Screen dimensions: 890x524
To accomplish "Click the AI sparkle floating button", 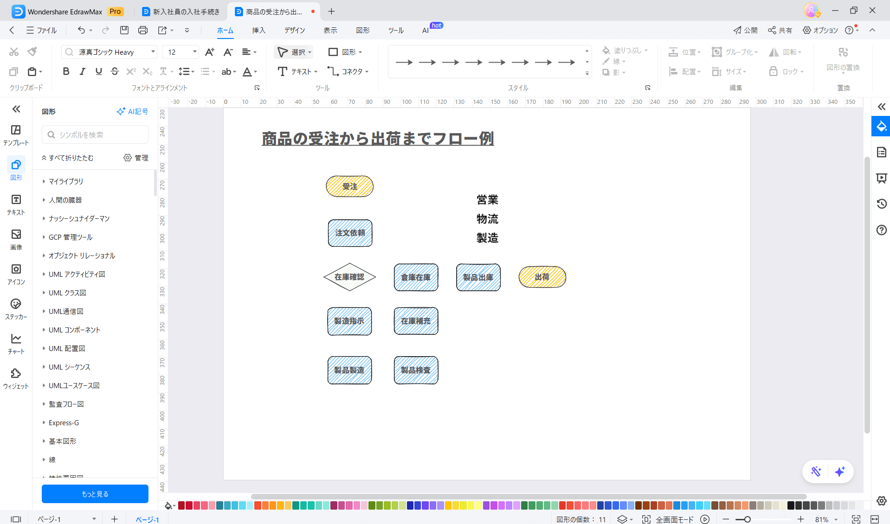I will (x=839, y=472).
